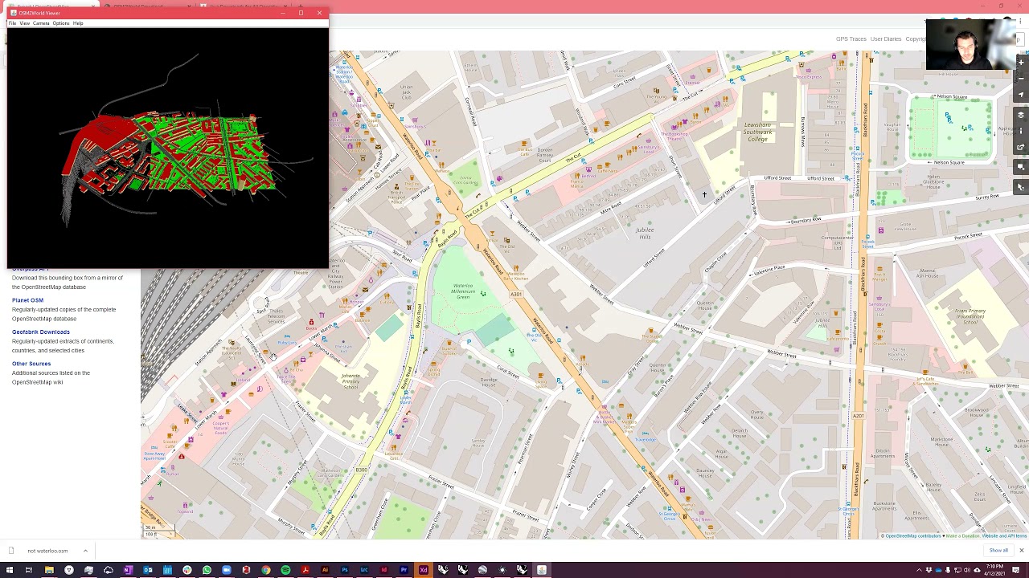Open File Explorer from the taskbar
This screenshot has height=578, width=1029.
[x=49, y=570]
